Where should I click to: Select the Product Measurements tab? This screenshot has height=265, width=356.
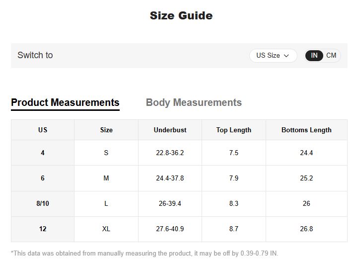pos(65,103)
